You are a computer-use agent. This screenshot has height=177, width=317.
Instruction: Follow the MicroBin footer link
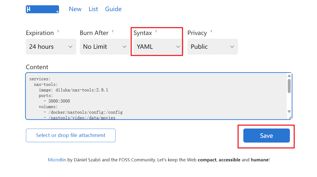click(57, 160)
